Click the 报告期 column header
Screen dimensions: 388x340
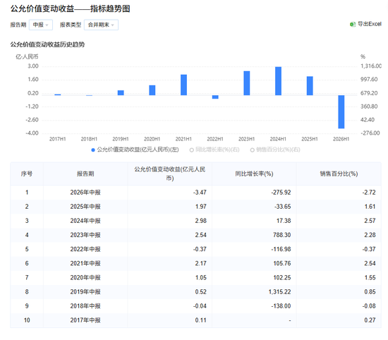point(85,174)
